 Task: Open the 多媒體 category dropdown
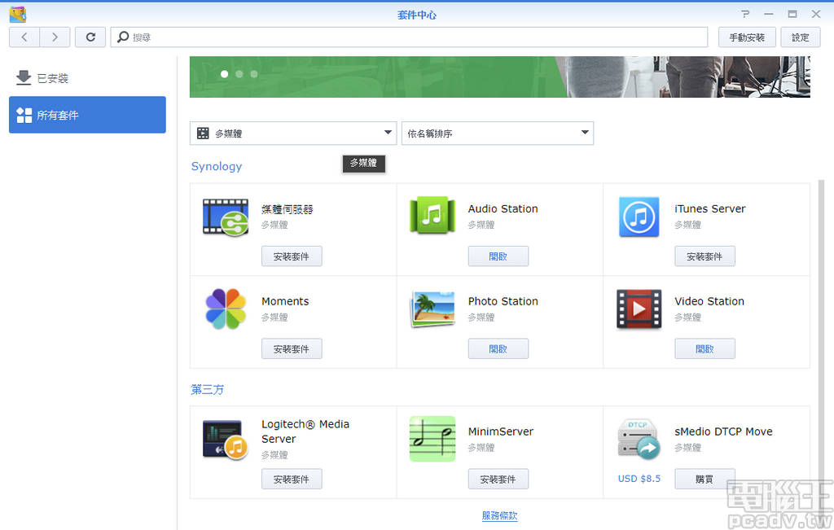(292, 133)
